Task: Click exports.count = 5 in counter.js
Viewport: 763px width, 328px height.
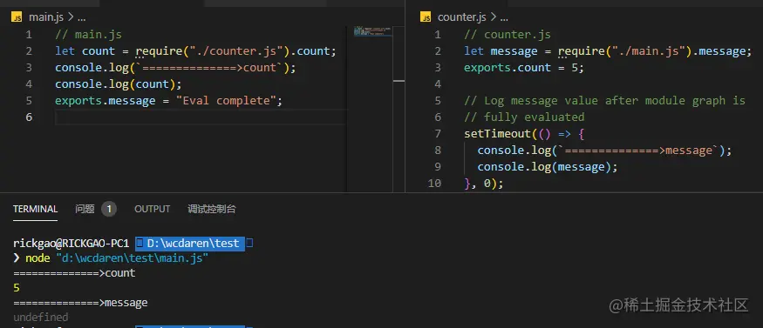Action: coord(521,68)
